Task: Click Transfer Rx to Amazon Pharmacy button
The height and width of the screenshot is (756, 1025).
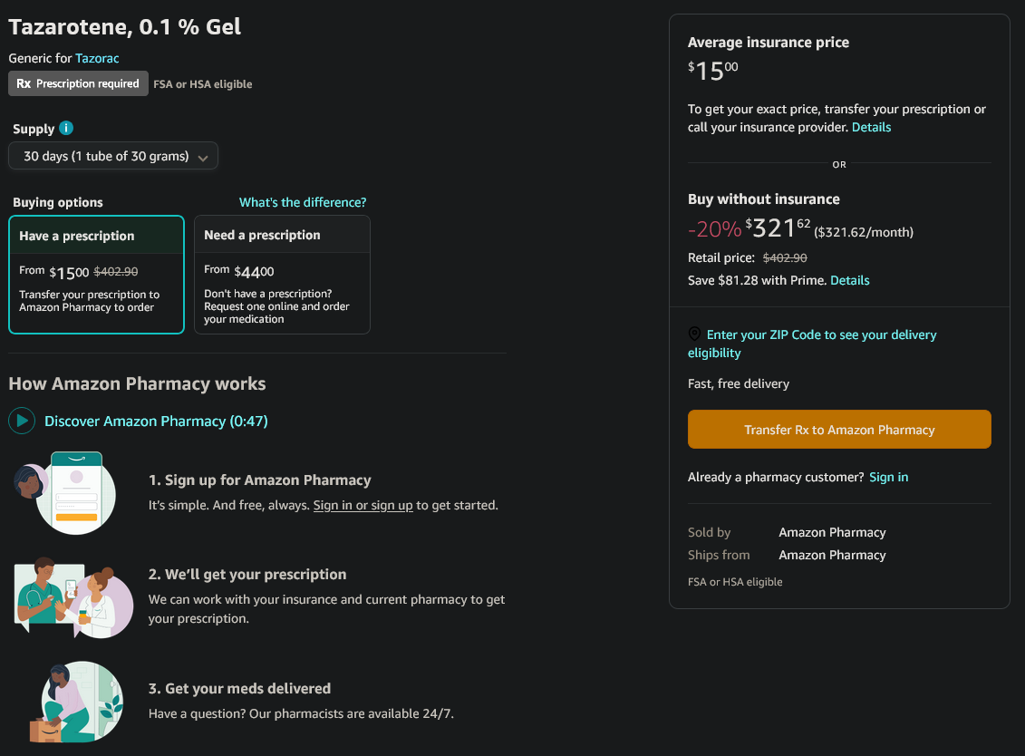Action: (839, 429)
